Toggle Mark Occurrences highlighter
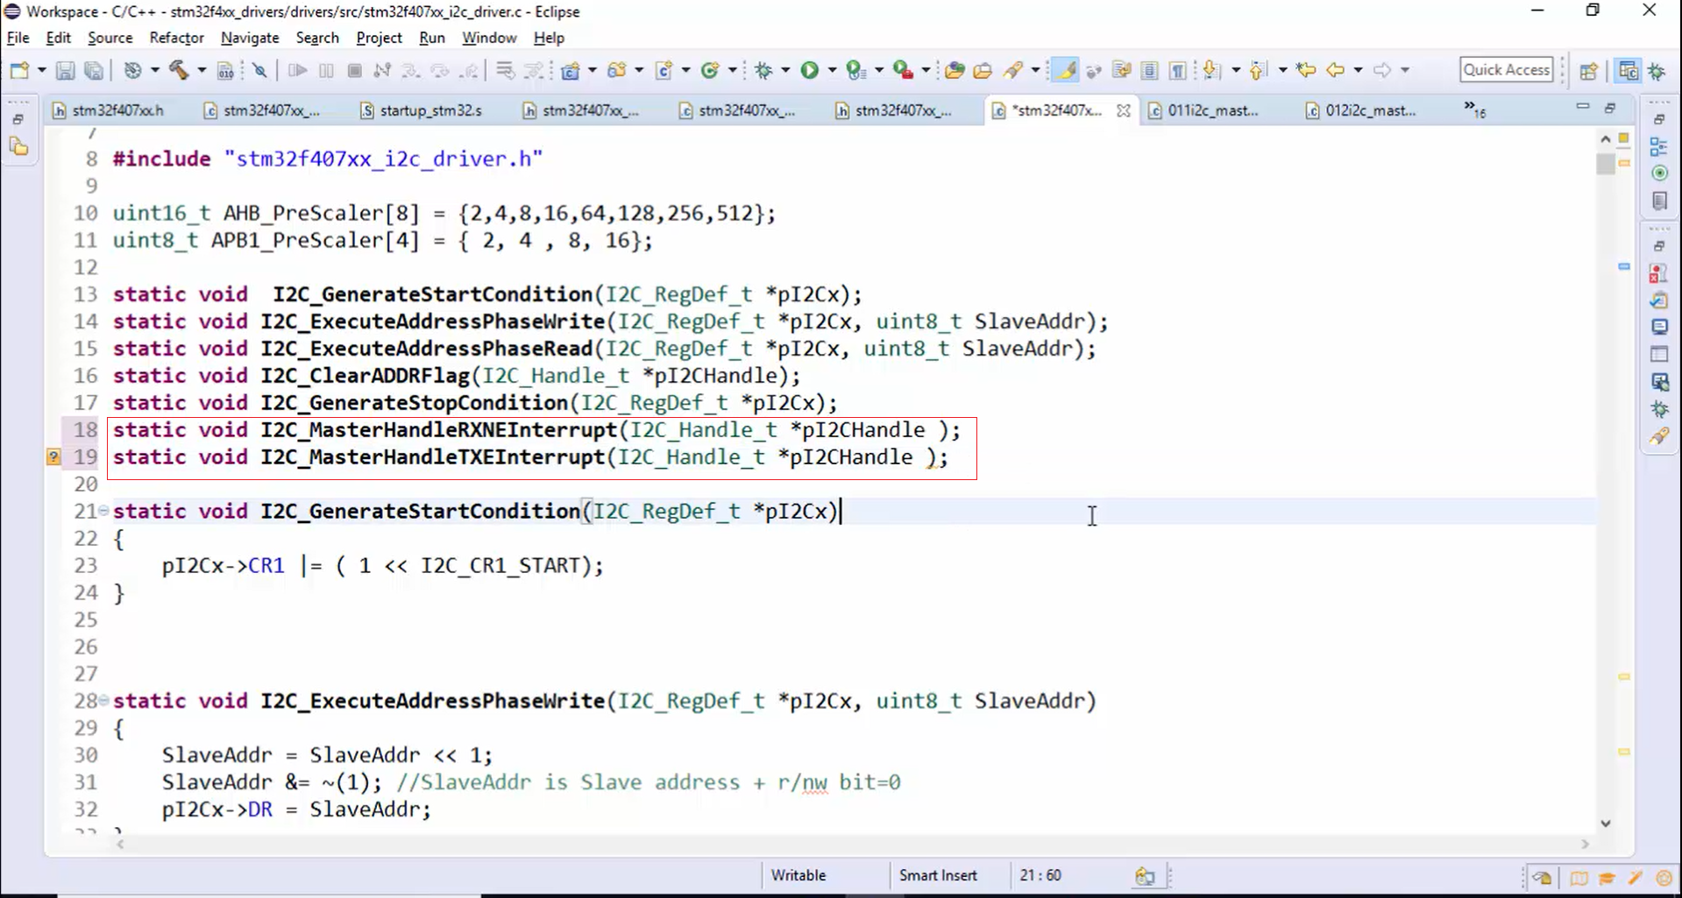 click(x=1065, y=70)
